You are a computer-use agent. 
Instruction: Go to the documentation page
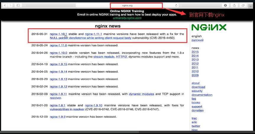pyautogui.click(x=202, y=95)
